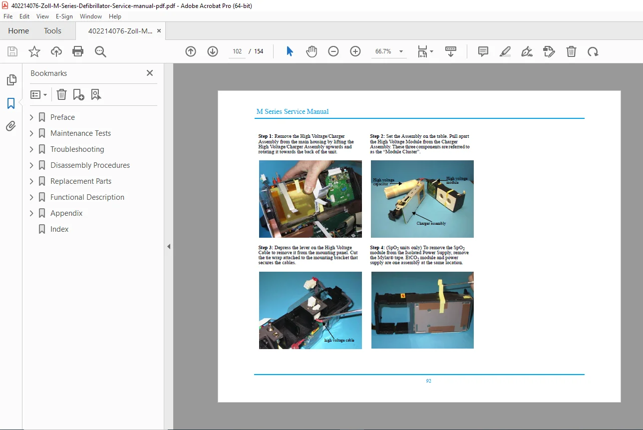
Task: Click the upload to cloud icon
Action: click(x=56, y=51)
